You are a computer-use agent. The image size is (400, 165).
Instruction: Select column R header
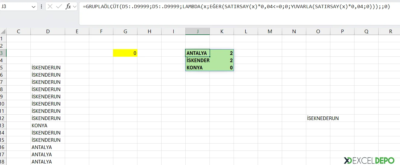point(390,31)
